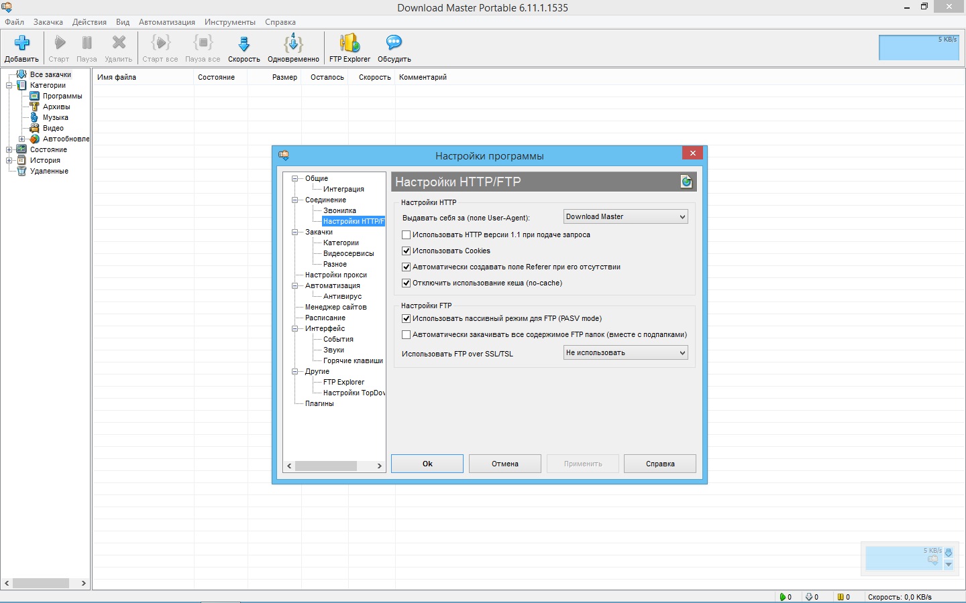Confirm settings with the Ok button

[427, 464]
